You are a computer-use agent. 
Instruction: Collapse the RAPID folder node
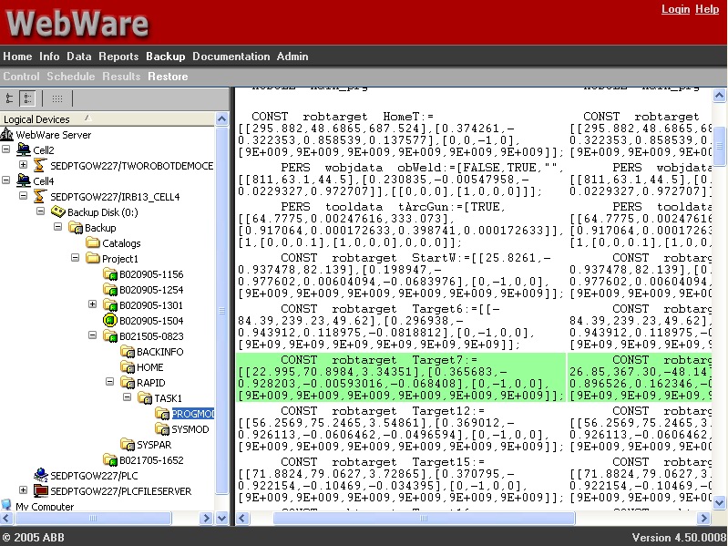108,383
